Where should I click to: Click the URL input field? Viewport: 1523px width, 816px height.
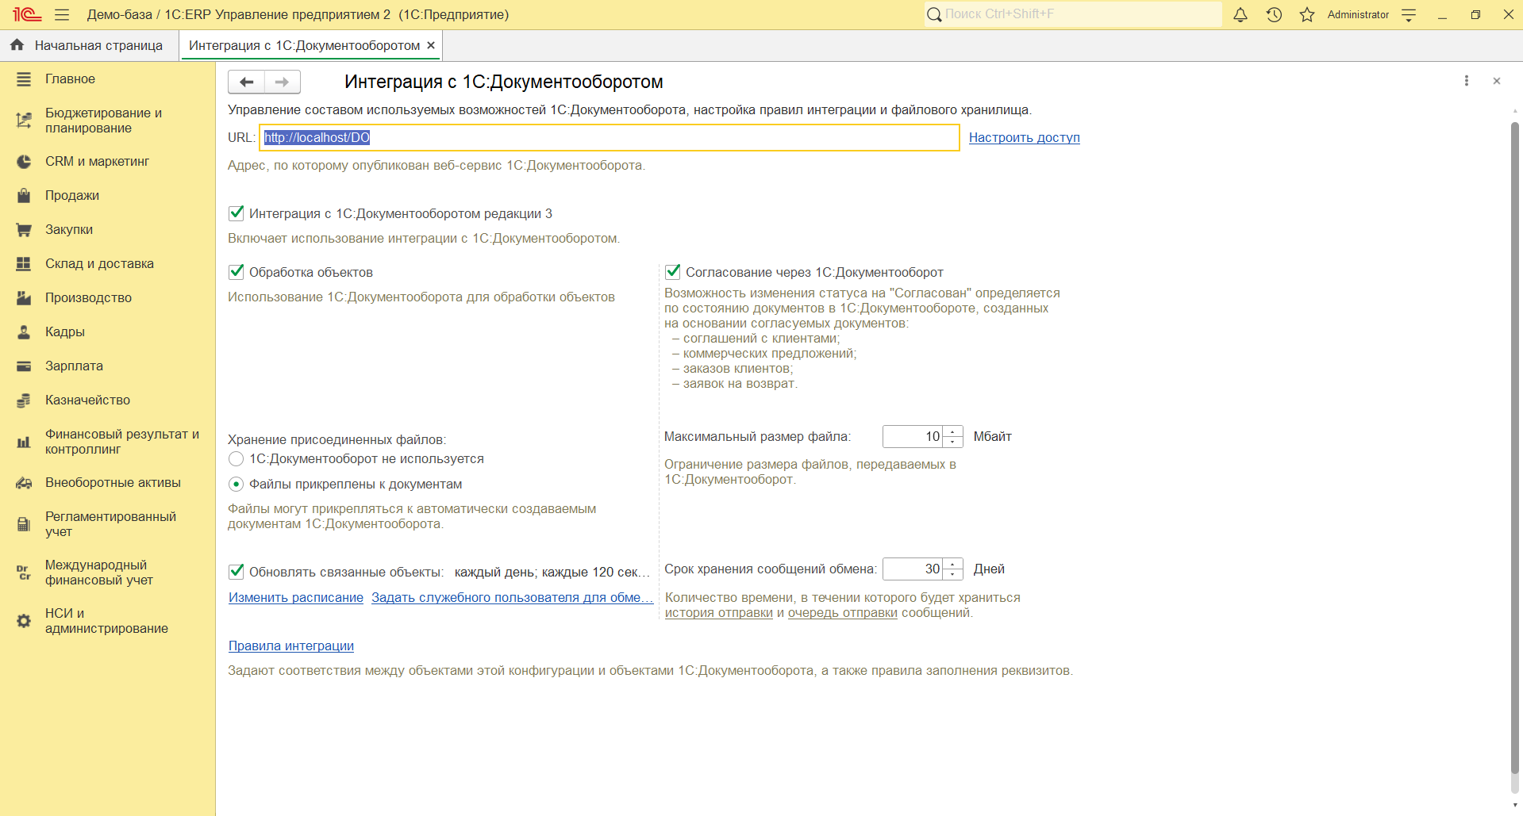[x=609, y=138]
